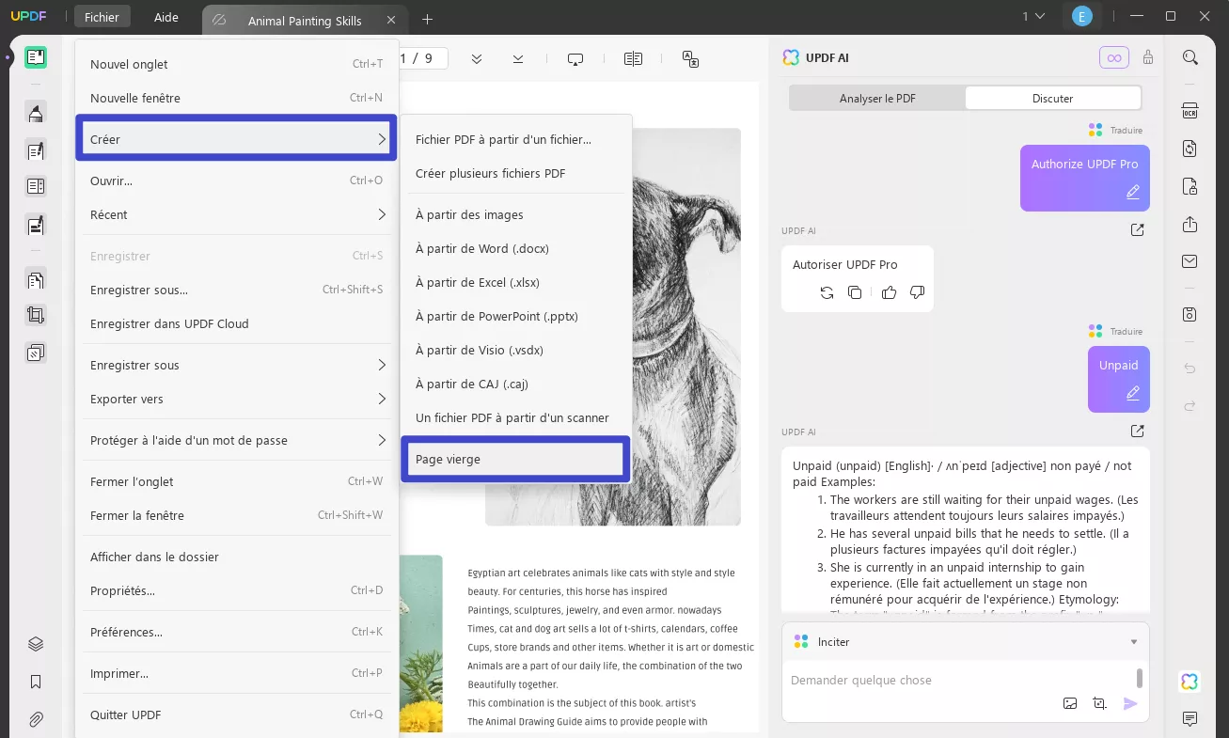Expand the Inciter prompt dropdown
1229x738 pixels.
click(1133, 641)
